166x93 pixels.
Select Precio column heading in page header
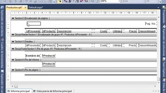coord(130,31)
